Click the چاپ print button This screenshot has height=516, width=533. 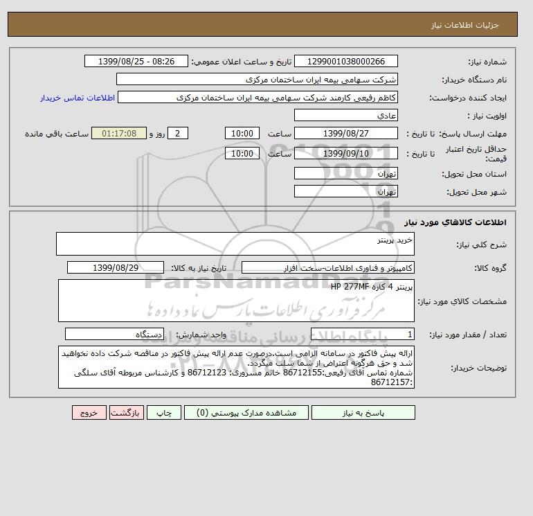(164, 413)
